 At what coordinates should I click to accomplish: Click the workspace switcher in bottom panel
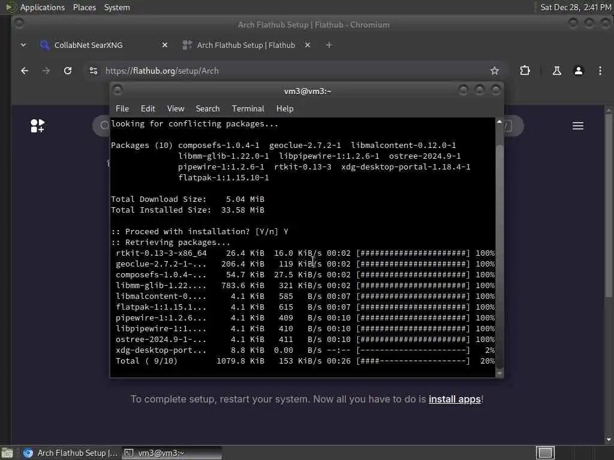tap(545, 453)
